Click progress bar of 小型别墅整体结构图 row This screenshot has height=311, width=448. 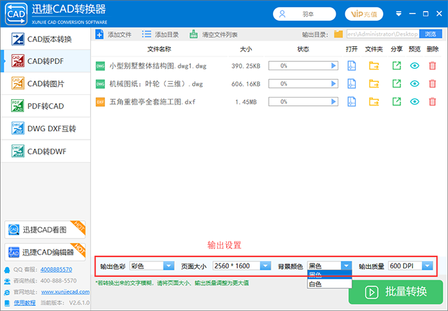[303, 66]
